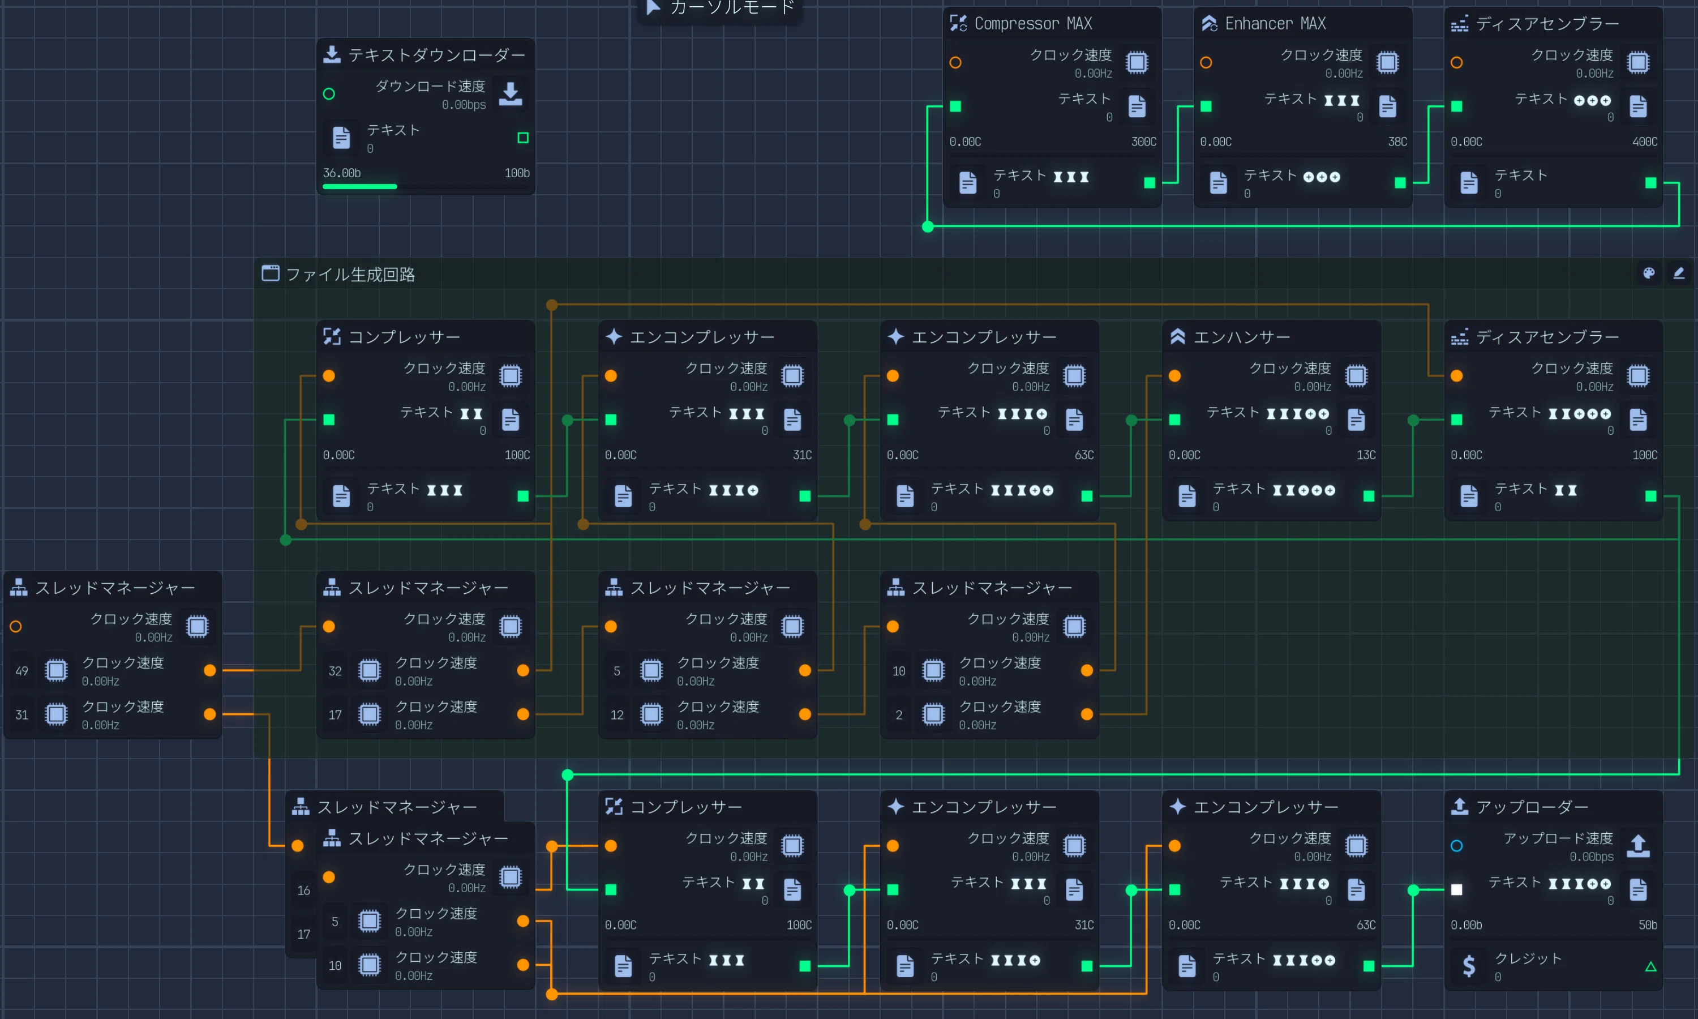Click the cursor mode arrow icon at top
This screenshot has width=1698, height=1019.
(653, 7)
